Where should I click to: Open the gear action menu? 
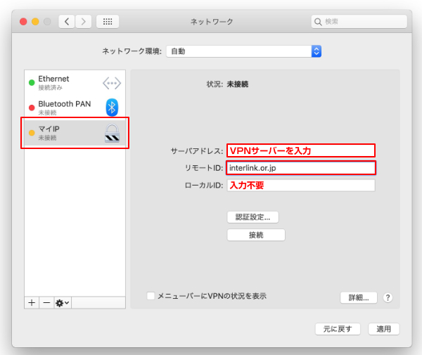62,302
